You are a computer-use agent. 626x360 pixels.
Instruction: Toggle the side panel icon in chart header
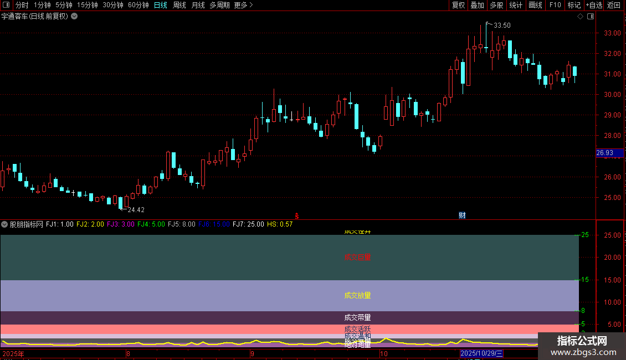591,17
